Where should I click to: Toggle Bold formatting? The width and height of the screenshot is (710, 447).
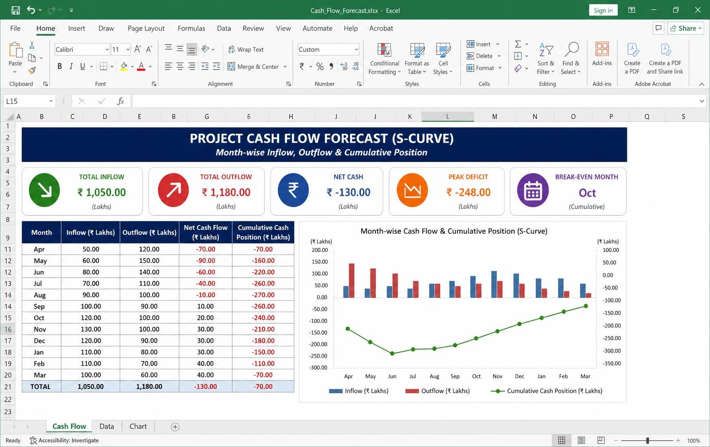[x=59, y=67]
